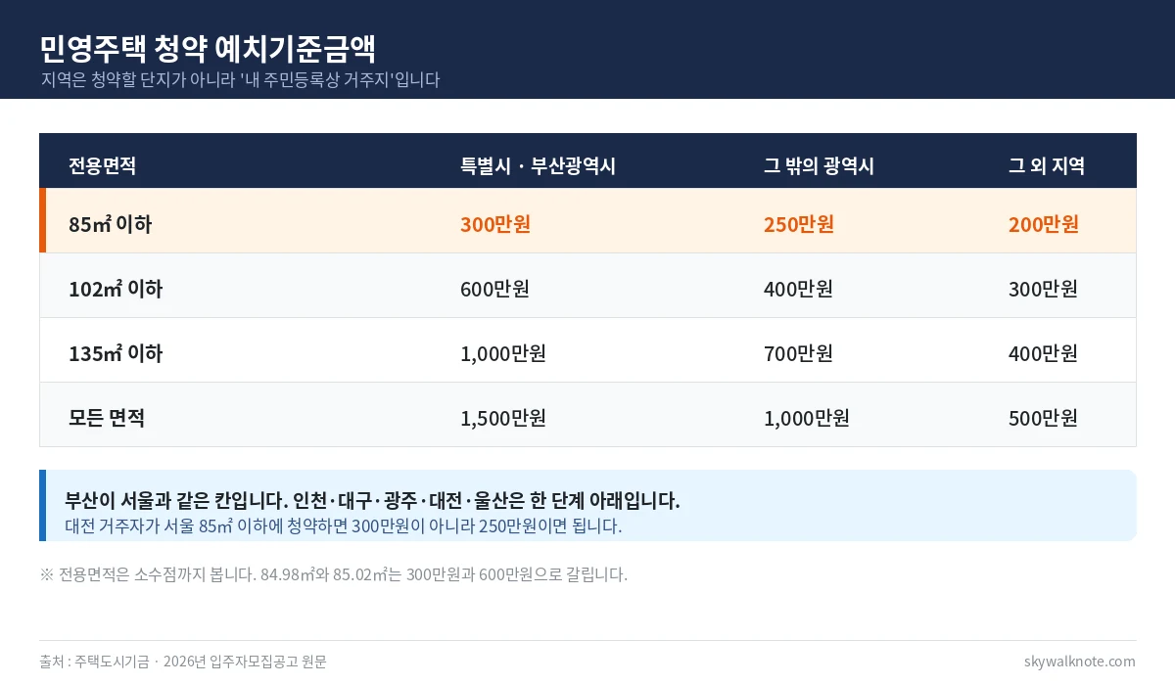Image resolution: width=1175 pixels, height=685 pixels.
Task: Select the '모든 면적' row label
Action: tap(107, 418)
